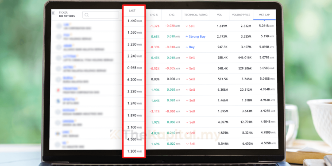Select last price 1.440 MYR
The height and width of the screenshot is (166, 332).
coord(135,21)
